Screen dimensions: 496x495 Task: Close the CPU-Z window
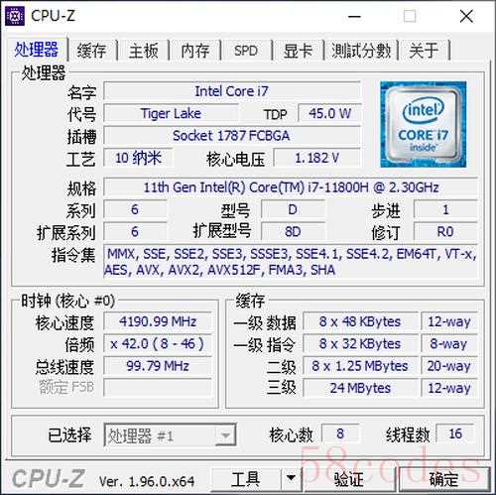[x=466, y=16]
